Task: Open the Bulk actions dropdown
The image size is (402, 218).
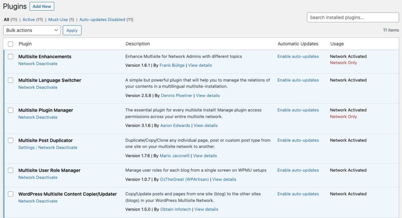Action: pos(32,30)
